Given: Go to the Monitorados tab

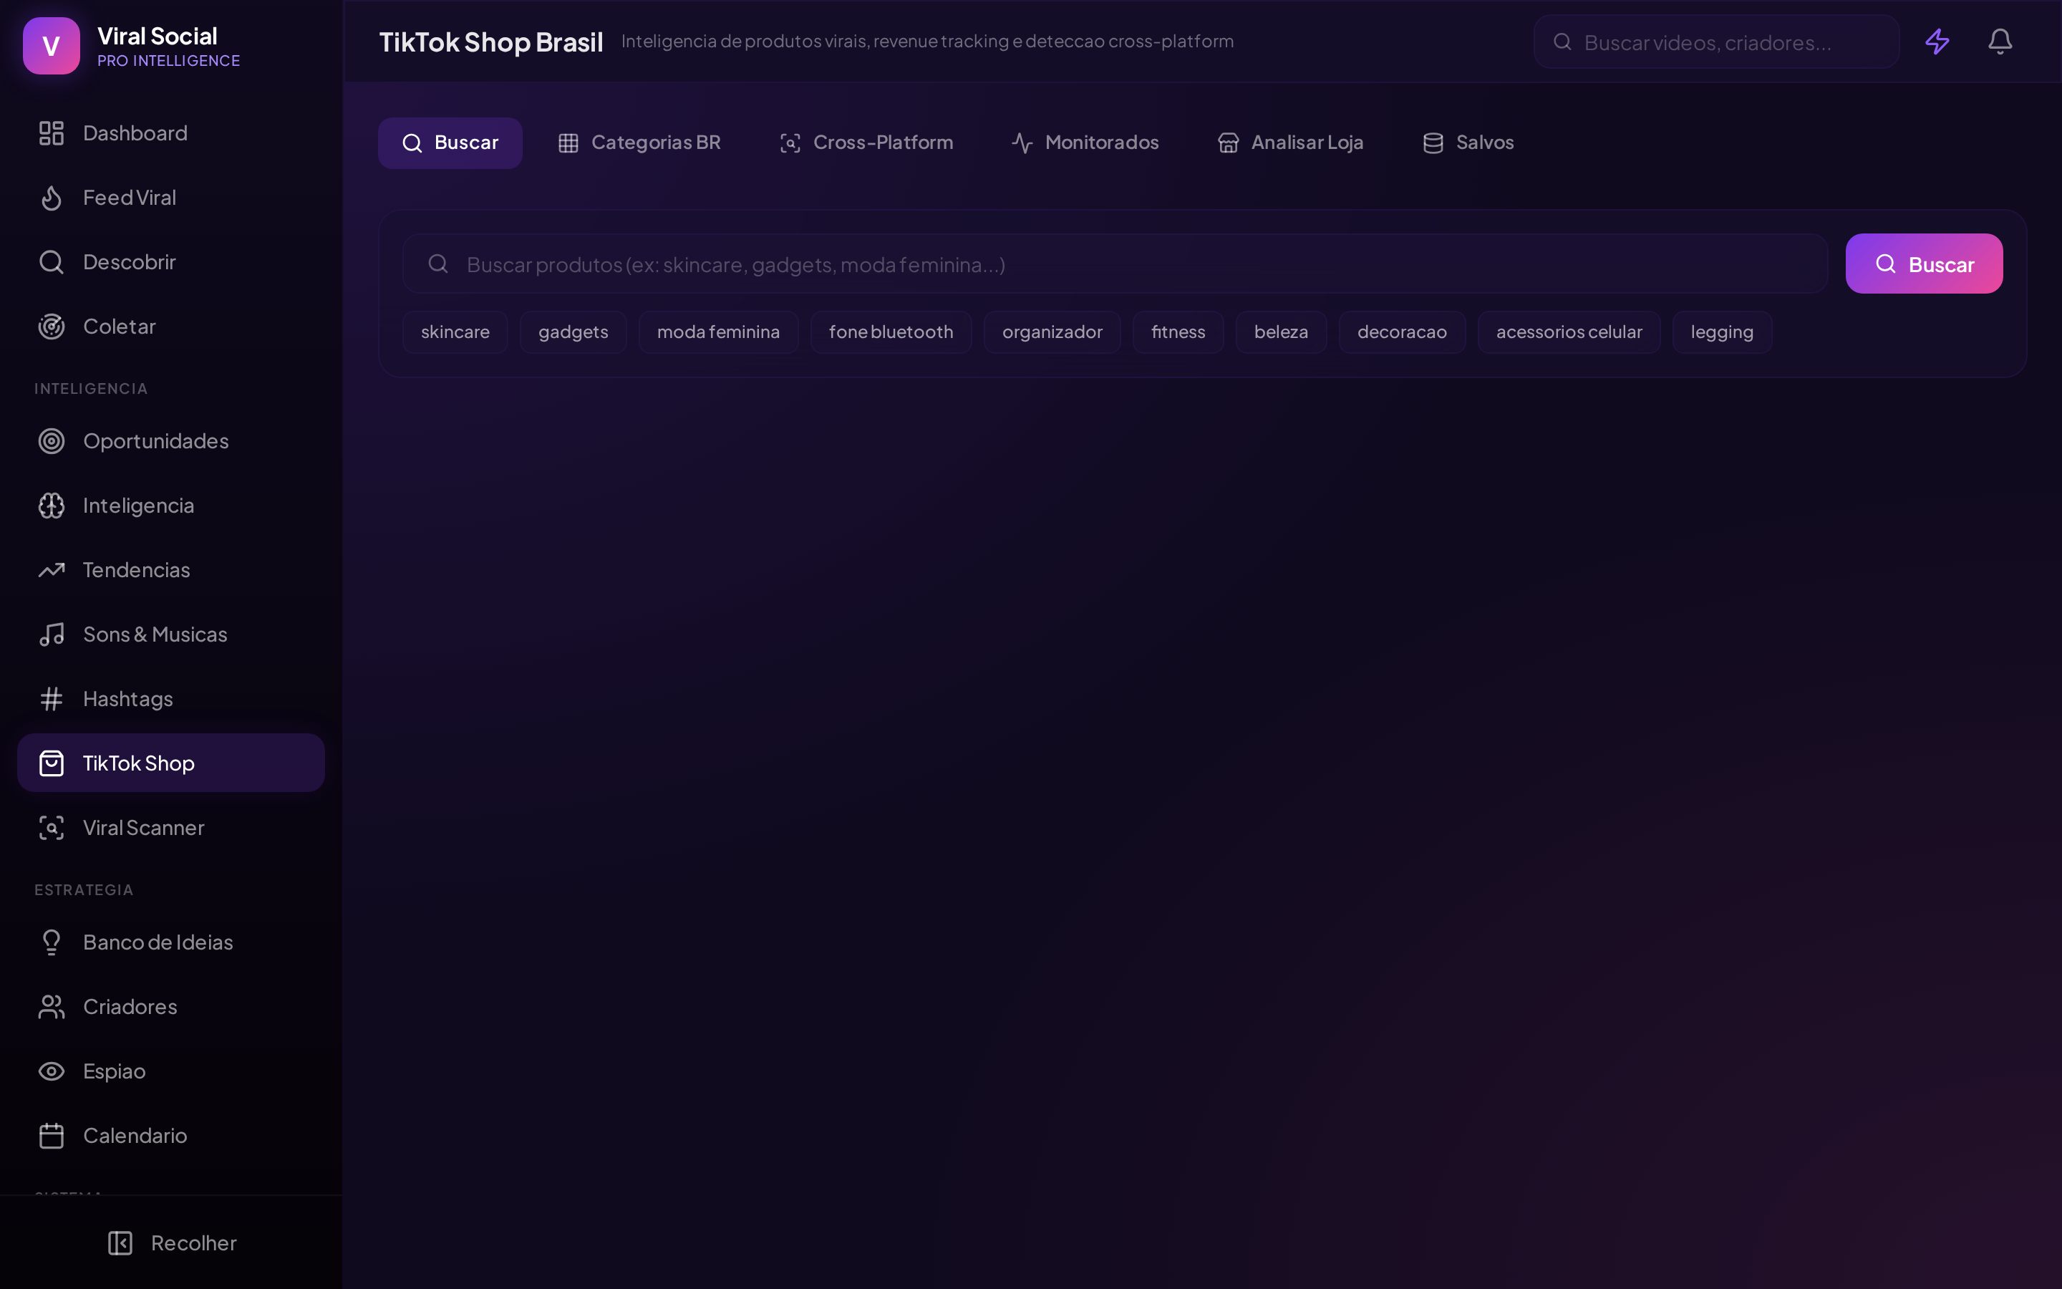Looking at the screenshot, I should tap(1085, 143).
